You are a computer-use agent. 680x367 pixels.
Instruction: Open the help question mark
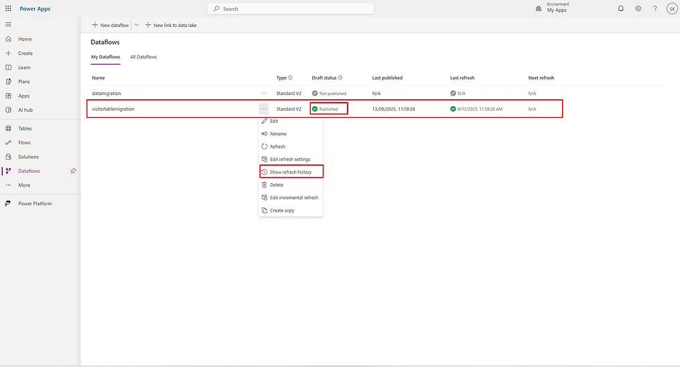(655, 8)
